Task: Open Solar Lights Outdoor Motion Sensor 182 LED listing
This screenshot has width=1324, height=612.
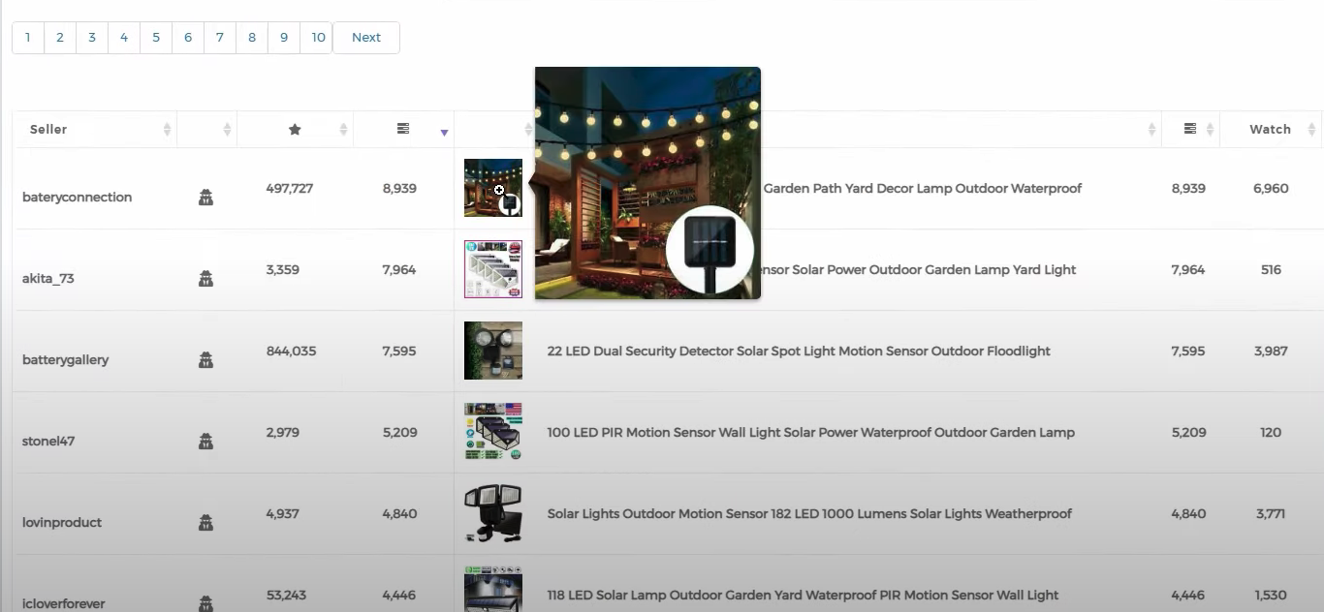Action: coord(809,514)
